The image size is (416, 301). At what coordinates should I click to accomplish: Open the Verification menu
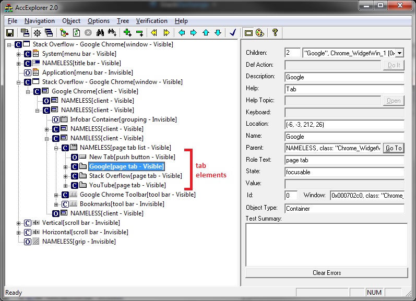[x=151, y=21]
